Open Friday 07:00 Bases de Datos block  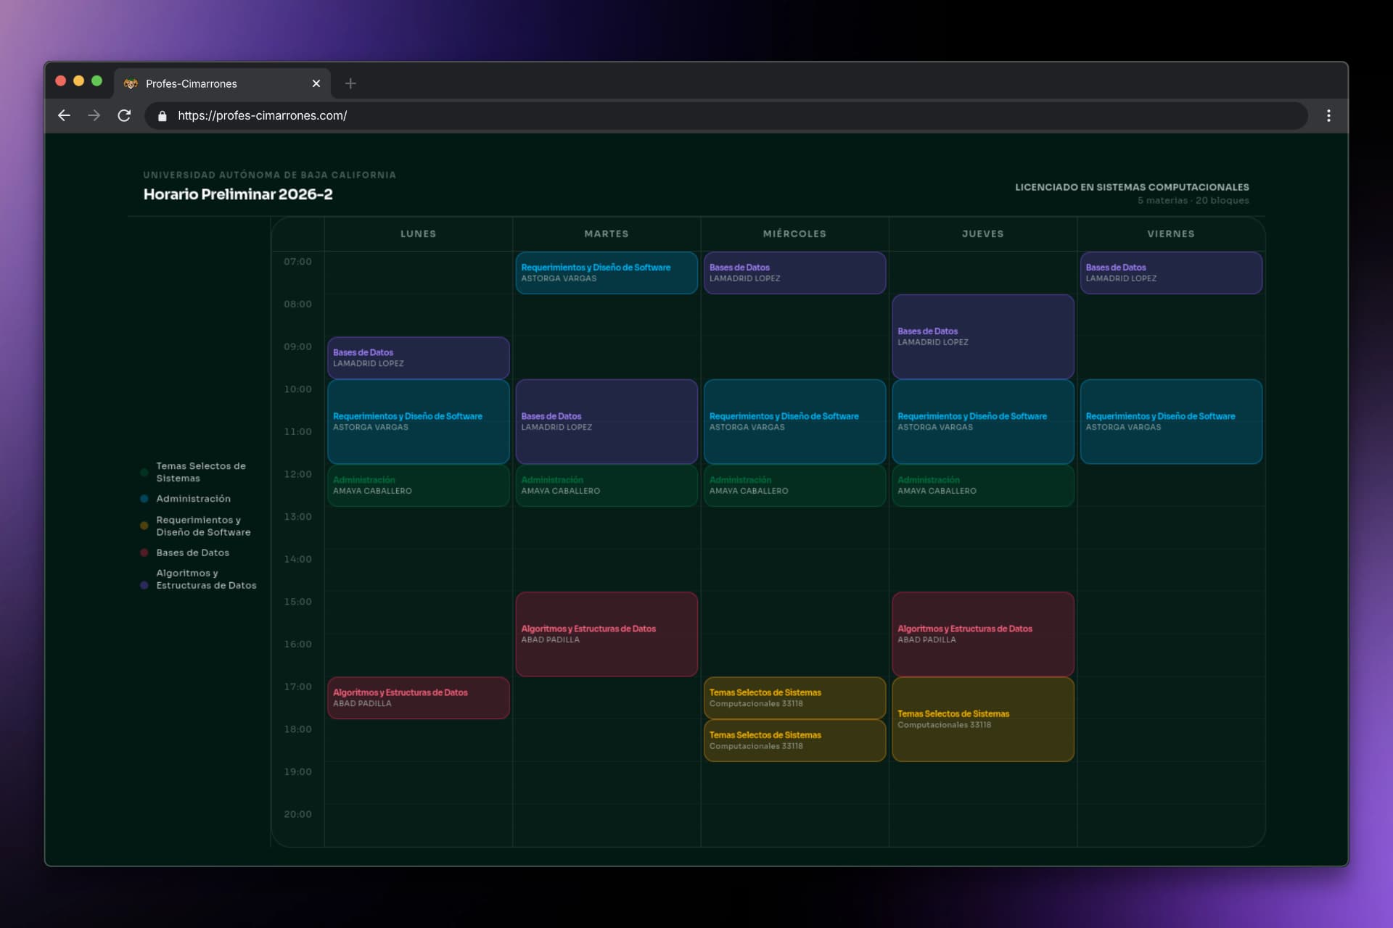[1171, 273]
